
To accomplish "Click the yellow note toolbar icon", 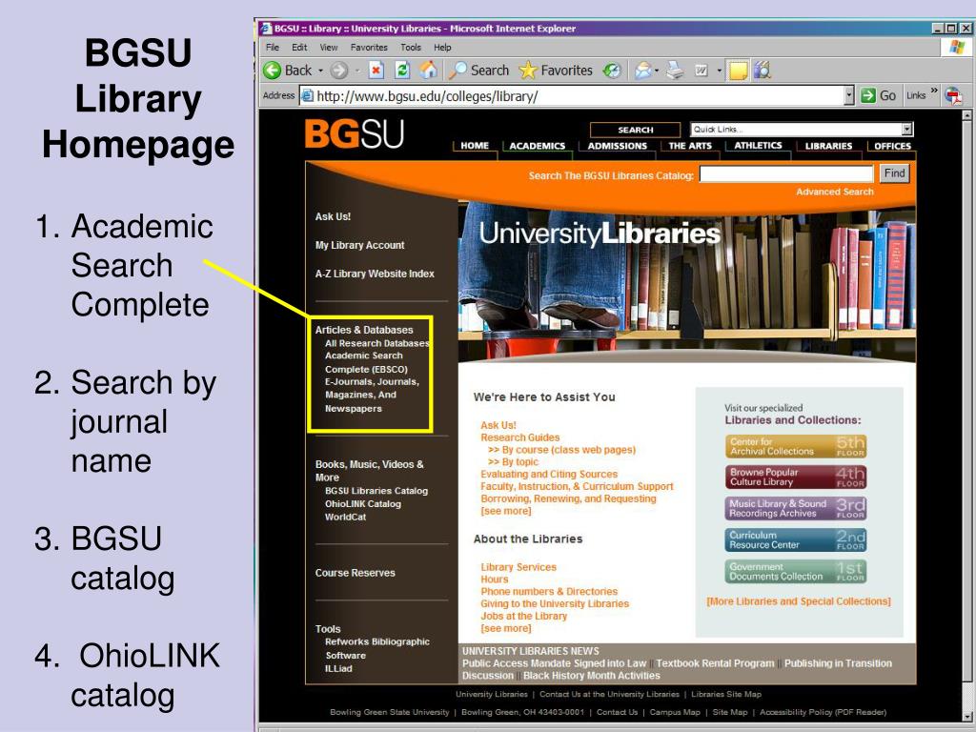I will click(739, 71).
